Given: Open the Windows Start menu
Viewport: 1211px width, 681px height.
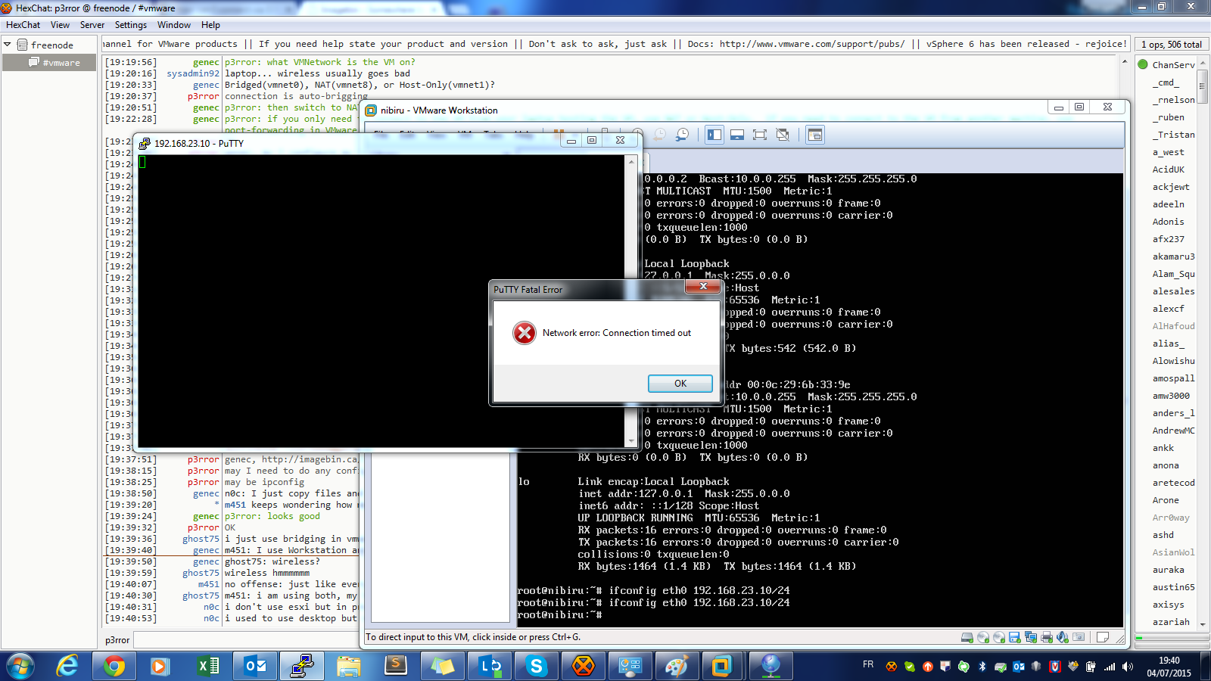Looking at the screenshot, I should click(20, 667).
